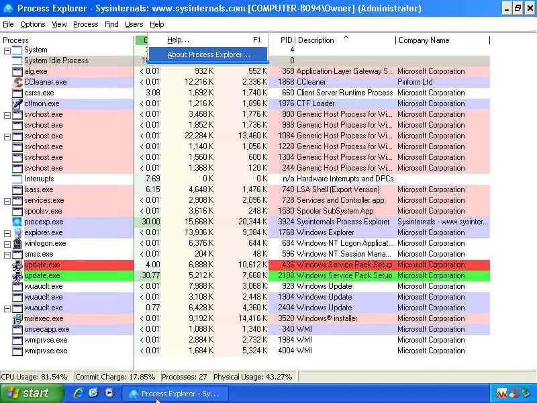Click the Physical Usage status pane

pos(254,377)
